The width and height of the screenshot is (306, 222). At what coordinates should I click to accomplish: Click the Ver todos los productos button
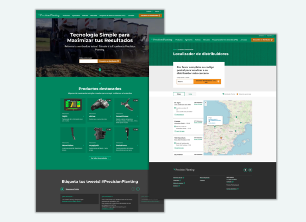click(100, 158)
